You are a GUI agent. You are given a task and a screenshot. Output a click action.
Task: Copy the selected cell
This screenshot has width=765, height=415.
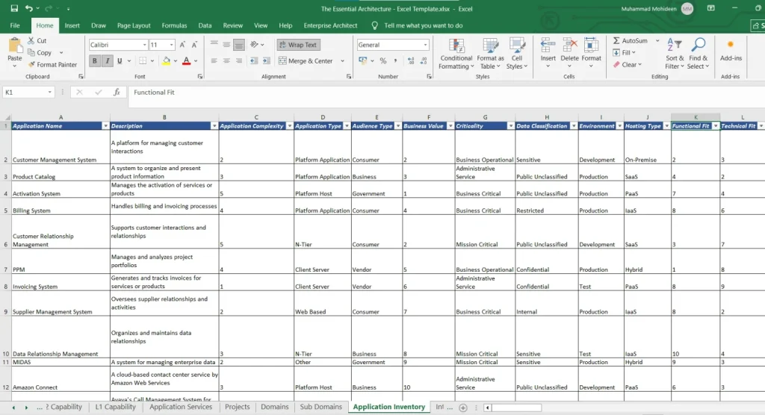tap(40, 52)
